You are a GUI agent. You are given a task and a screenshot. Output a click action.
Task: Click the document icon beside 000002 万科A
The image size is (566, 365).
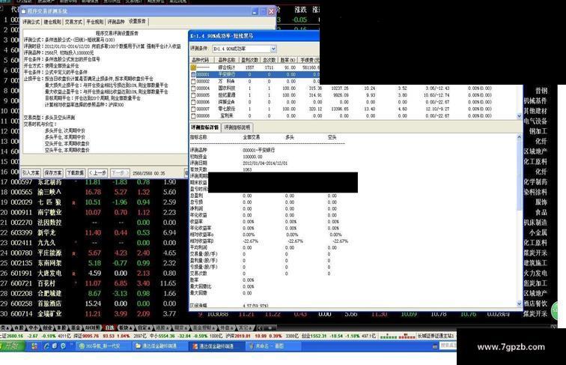[193, 81]
